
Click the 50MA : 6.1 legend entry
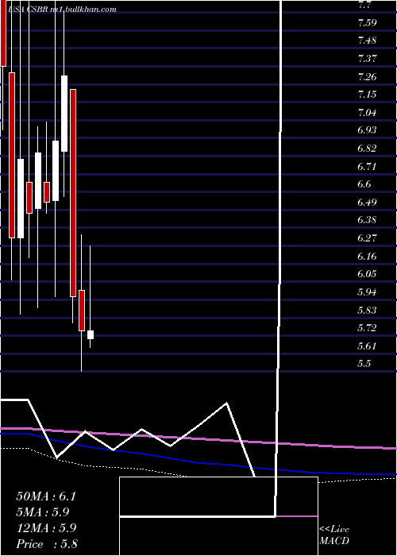click(46, 496)
